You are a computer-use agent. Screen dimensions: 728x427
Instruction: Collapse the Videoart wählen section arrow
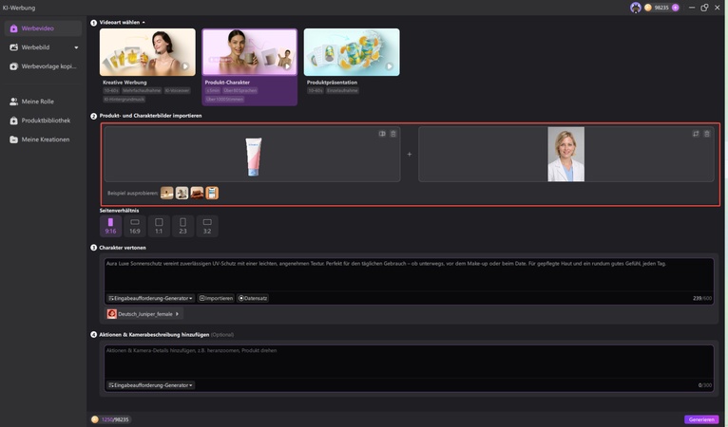click(x=144, y=22)
